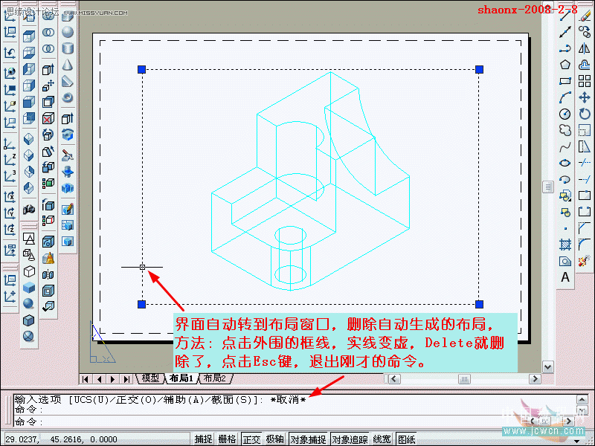Select the Slice solid tool

click(68, 155)
